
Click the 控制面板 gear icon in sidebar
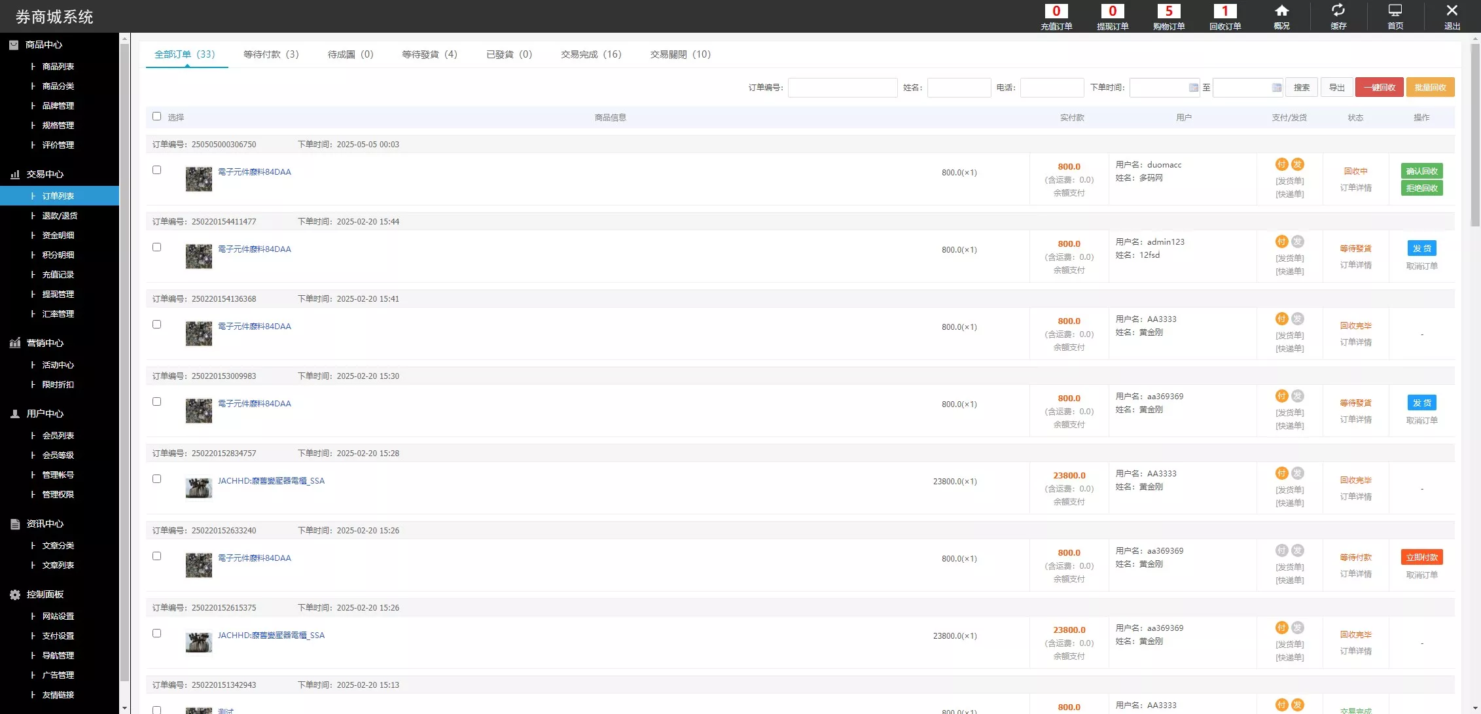coord(15,595)
